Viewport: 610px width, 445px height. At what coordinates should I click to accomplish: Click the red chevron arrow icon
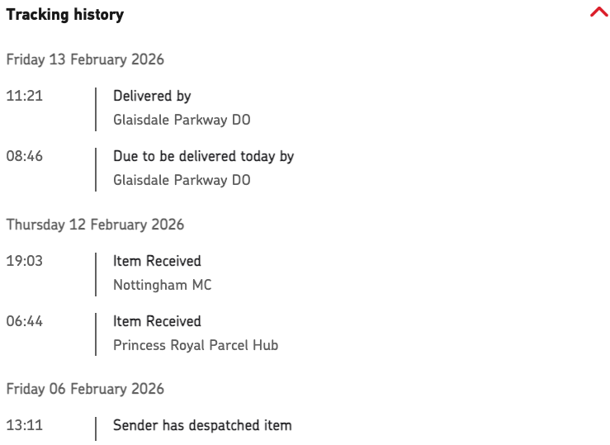coord(598,13)
